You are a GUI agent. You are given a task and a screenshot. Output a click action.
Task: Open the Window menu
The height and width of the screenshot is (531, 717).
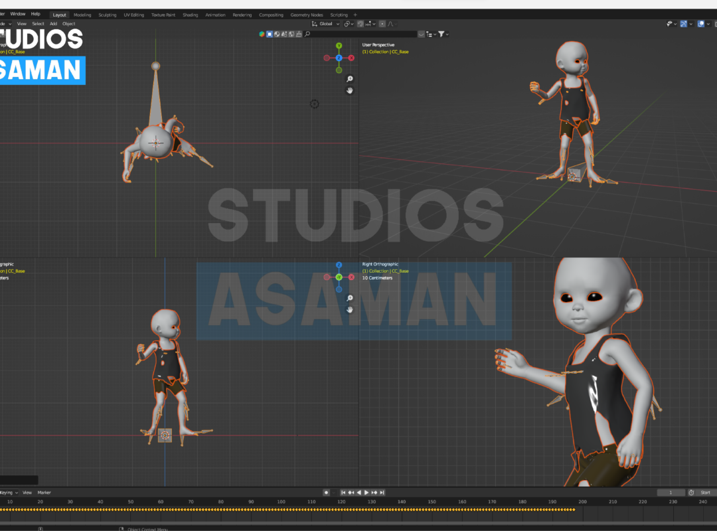click(x=18, y=14)
